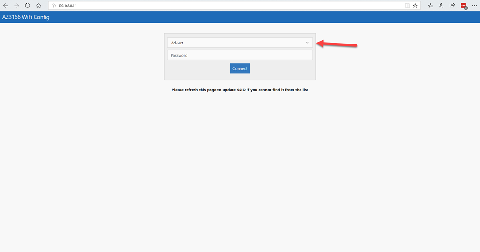Click the Password input field
The image size is (480, 252).
coord(240,55)
